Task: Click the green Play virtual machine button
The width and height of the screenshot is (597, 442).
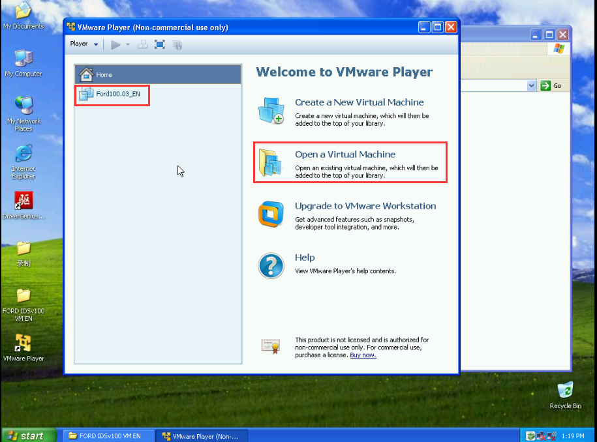Action: [115, 45]
